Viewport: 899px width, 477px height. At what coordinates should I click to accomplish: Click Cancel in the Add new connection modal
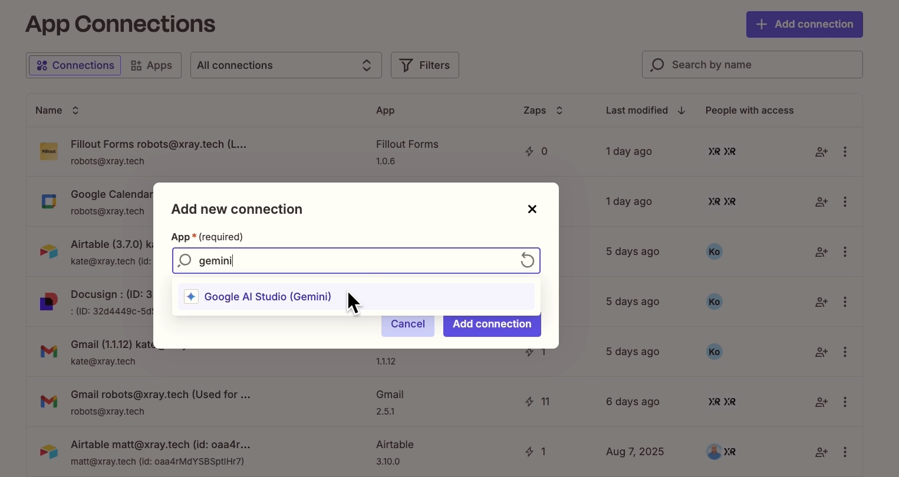407,324
